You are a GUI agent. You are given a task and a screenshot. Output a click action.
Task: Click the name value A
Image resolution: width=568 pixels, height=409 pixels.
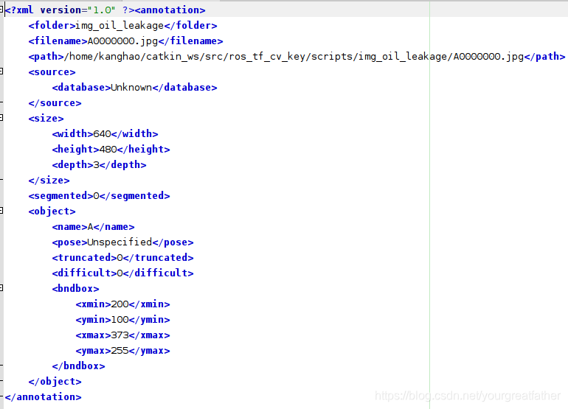tap(90, 227)
